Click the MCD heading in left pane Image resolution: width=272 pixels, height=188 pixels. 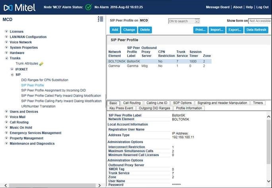pyautogui.click(x=8, y=20)
